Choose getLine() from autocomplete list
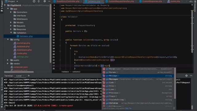This screenshot has width=197, height=111. tap(138, 89)
